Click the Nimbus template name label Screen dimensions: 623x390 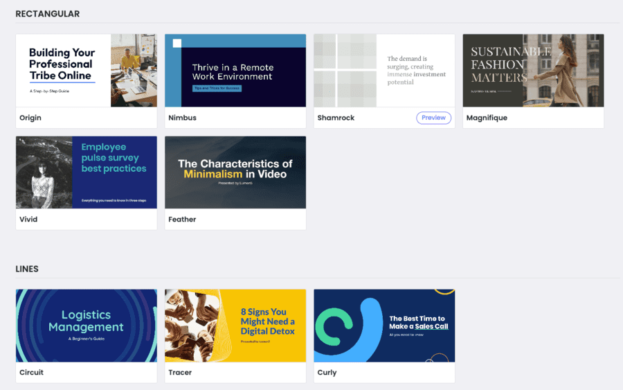coord(182,118)
